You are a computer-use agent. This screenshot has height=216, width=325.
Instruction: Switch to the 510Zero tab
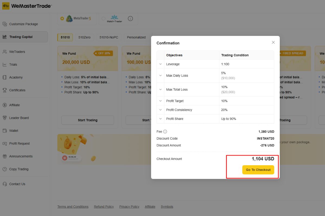pos(84,38)
